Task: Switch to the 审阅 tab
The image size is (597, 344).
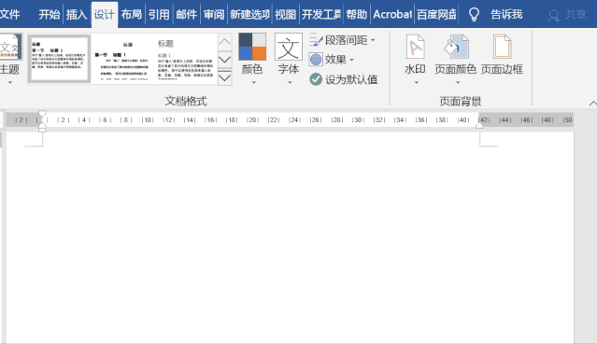Action: (214, 14)
